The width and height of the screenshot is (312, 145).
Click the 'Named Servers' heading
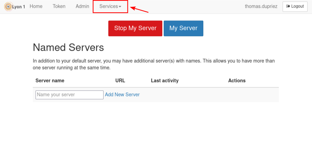68,47
